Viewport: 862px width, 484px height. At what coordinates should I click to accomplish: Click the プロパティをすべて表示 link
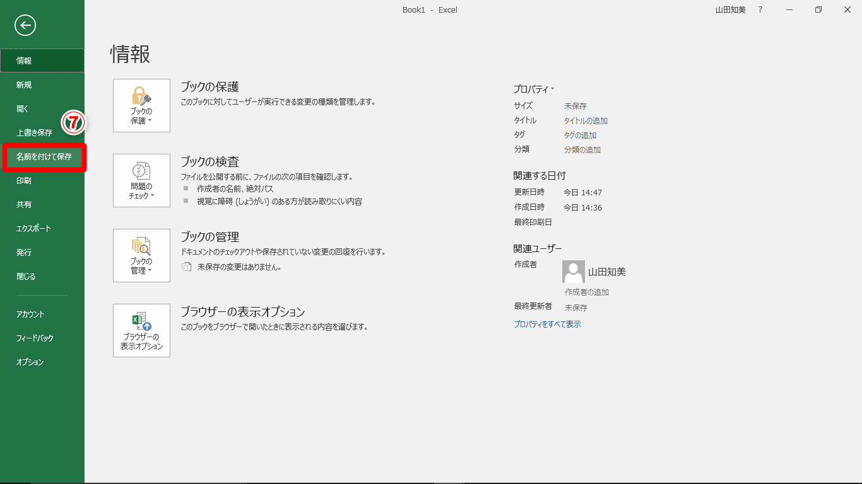pos(547,324)
